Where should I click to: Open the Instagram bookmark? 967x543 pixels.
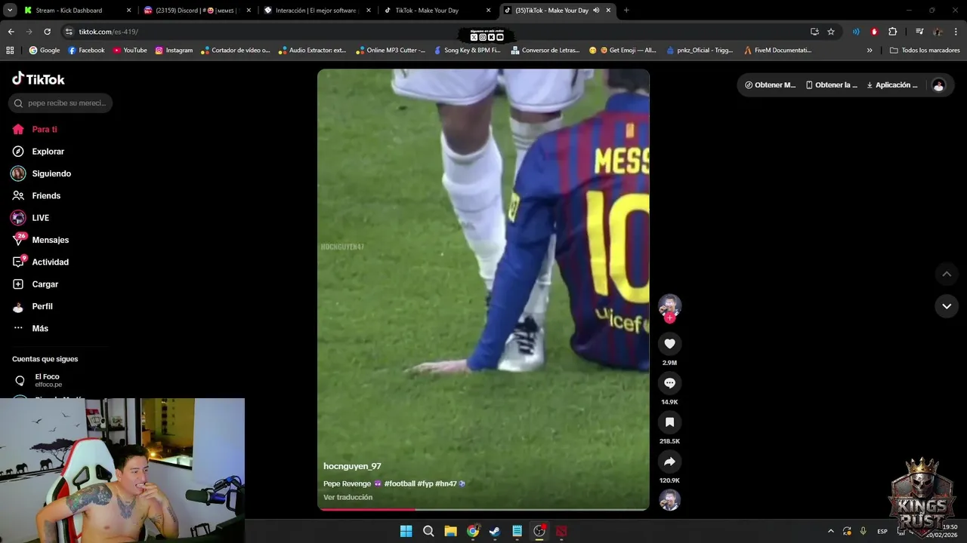coord(174,51)
